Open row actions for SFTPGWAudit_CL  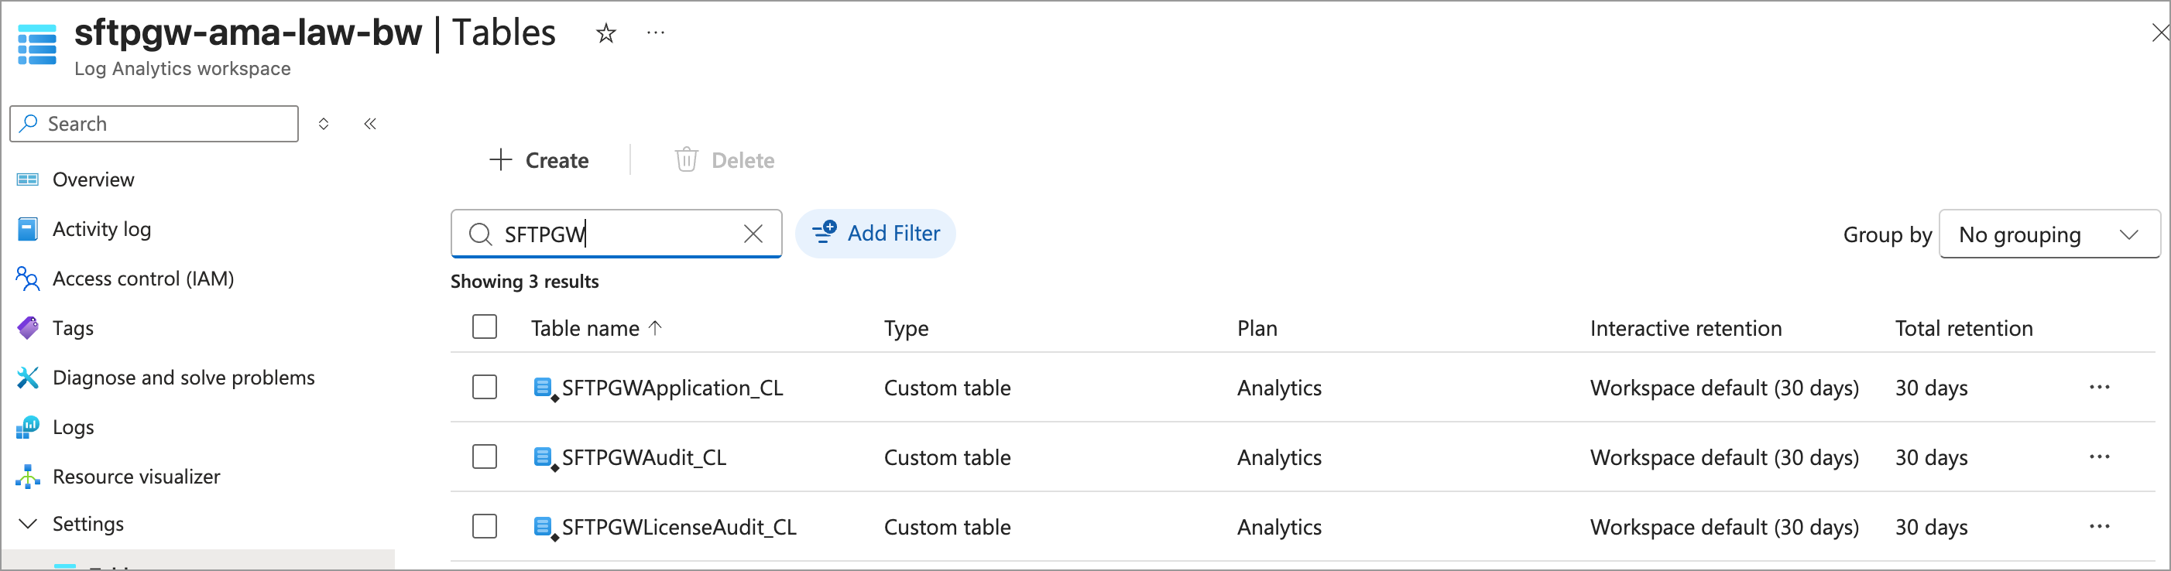(2099, 457)
